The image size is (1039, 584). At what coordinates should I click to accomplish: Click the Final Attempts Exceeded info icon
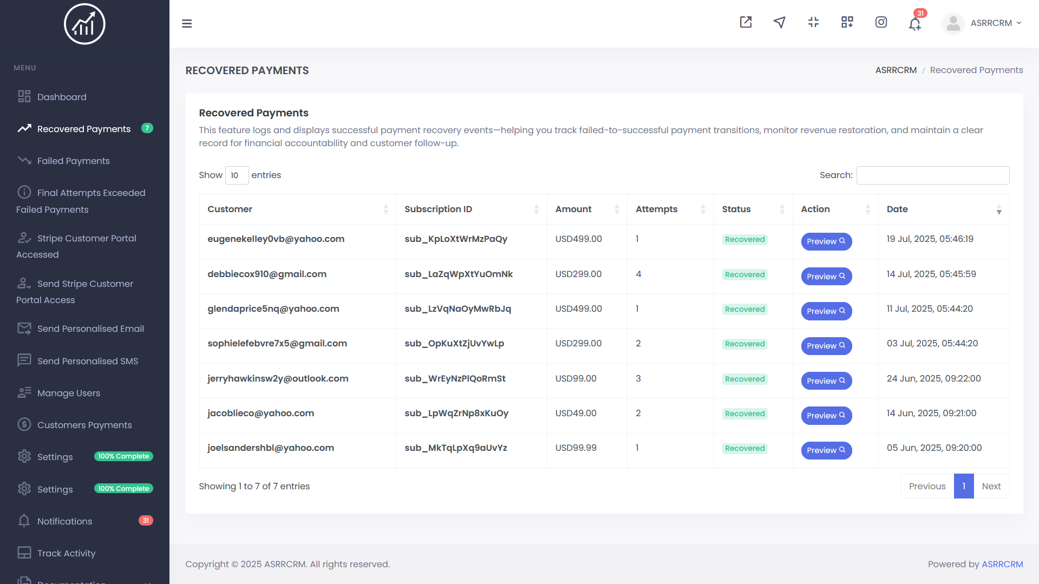click(24, 192)
